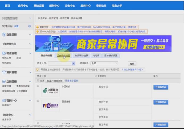Click the China Post logo
Screen dimensions: 184x129
click(x=50, y=91)
